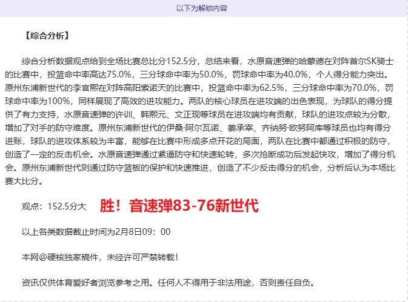
Task: Click the line starting 供了有力支持
Action: (198, 114)
